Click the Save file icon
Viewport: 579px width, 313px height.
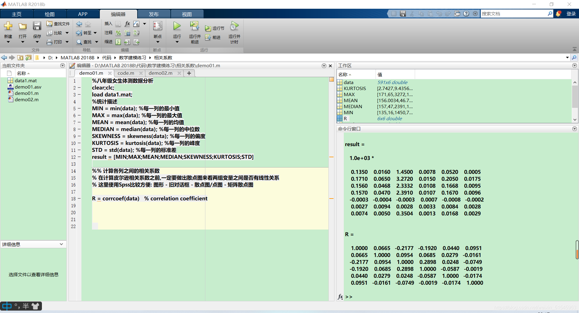[x=37, y=26]
